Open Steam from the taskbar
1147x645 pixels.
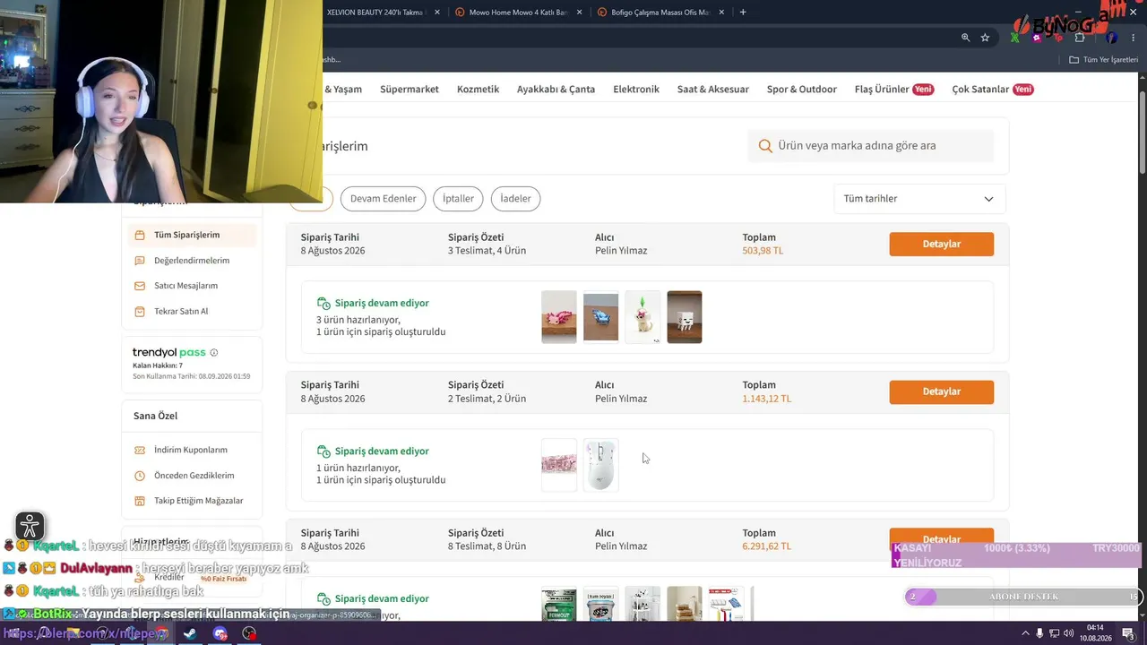190,633
